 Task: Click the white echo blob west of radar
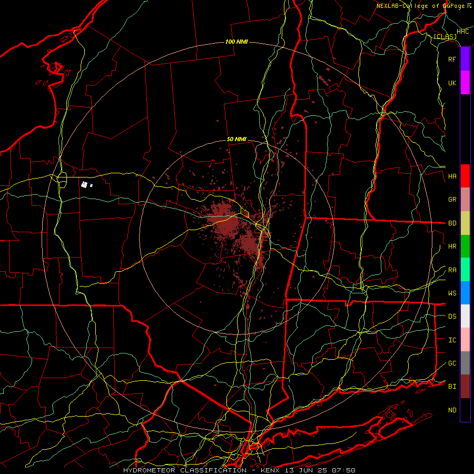click(x=84, y=184)
